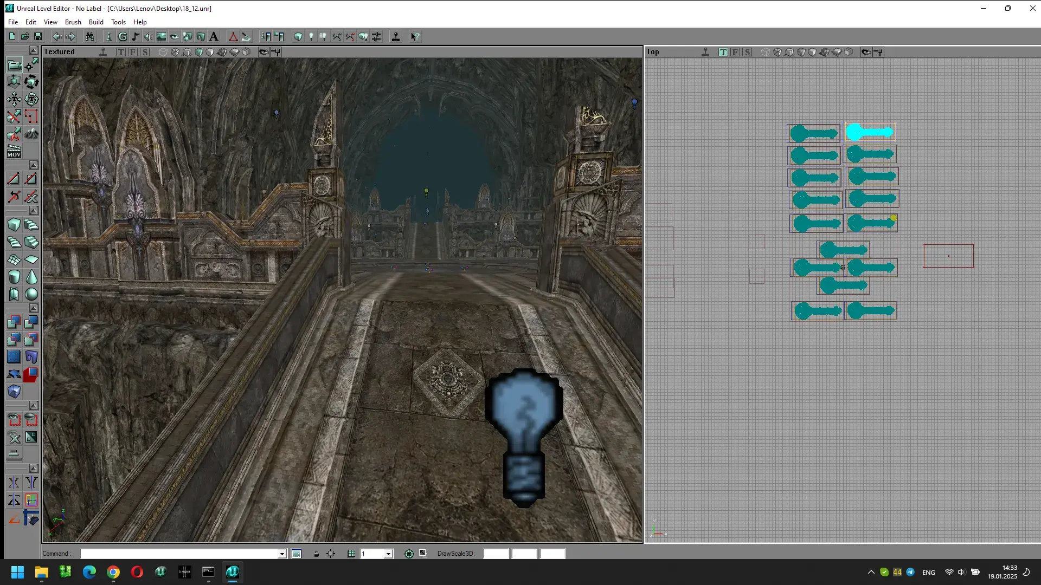Select the Vertex Editing tool
Image resolution: width=1041 pixels, height=585 pixels.
(x=31, y=66)
